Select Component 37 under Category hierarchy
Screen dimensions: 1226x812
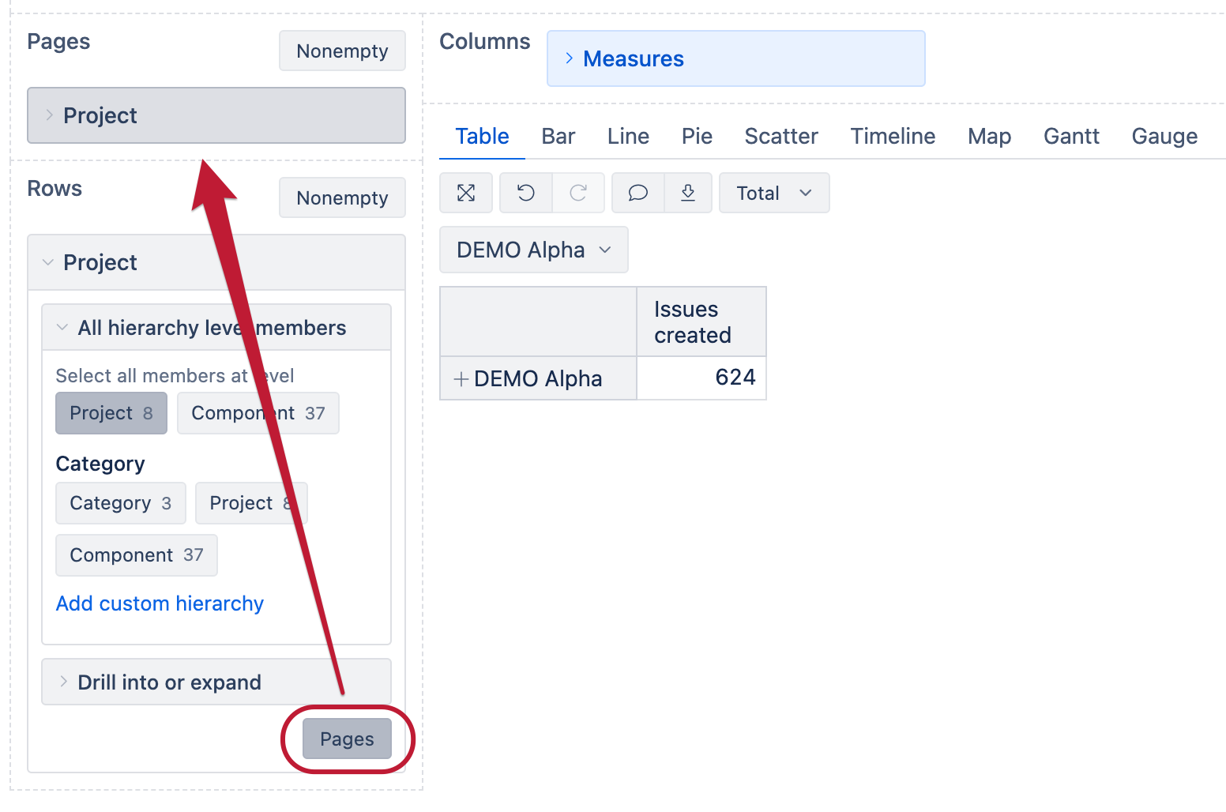pyautogui.click(x=137, y=555)
